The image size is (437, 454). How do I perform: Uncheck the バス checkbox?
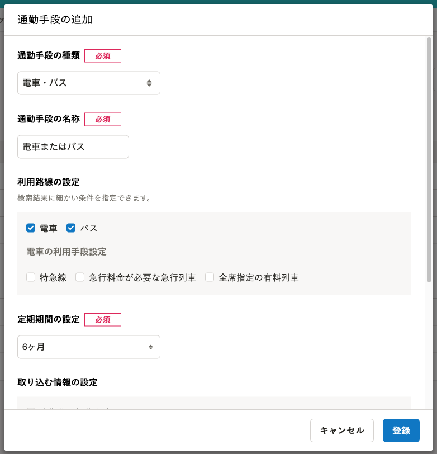tap(71, 228)
